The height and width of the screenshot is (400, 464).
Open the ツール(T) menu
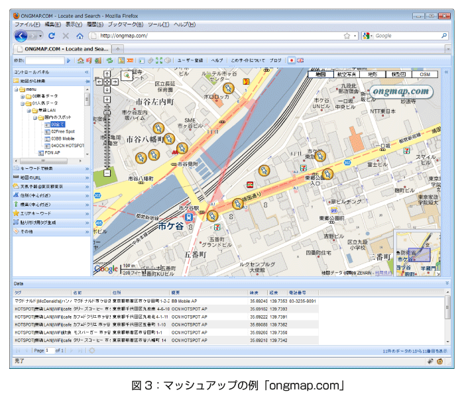tap(158, 25)
